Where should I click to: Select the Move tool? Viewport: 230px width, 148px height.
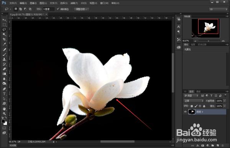click(x=4, y=20)
